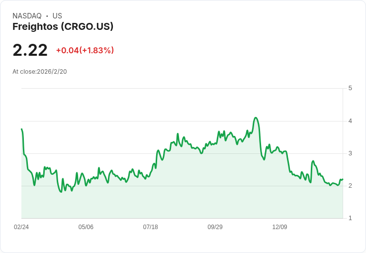Click the highest peak of the price line
Viewport: 366px width, 253px height.
256,118
